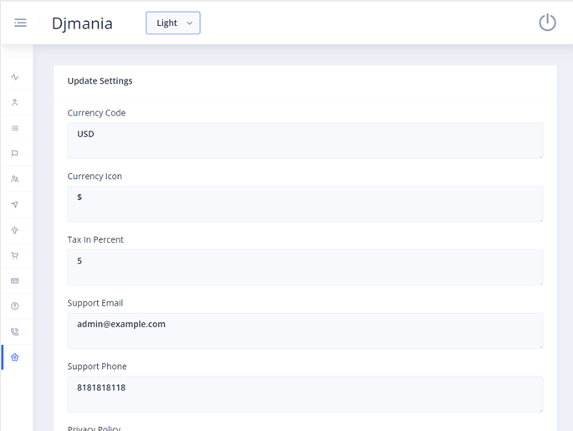The height and width of the screenshot is (431, 573).
Task: Open the single user icon in sidebar
Action: (x=15, y=102)
